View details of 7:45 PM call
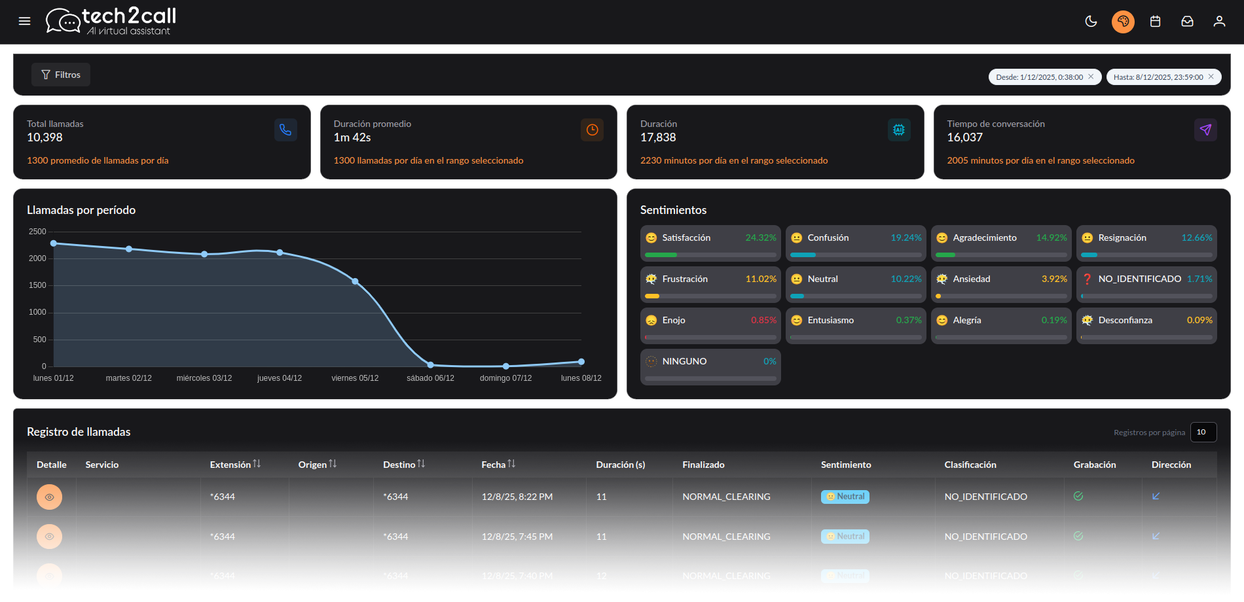This screenshot has width=1244, height=602. pos(49,537)
